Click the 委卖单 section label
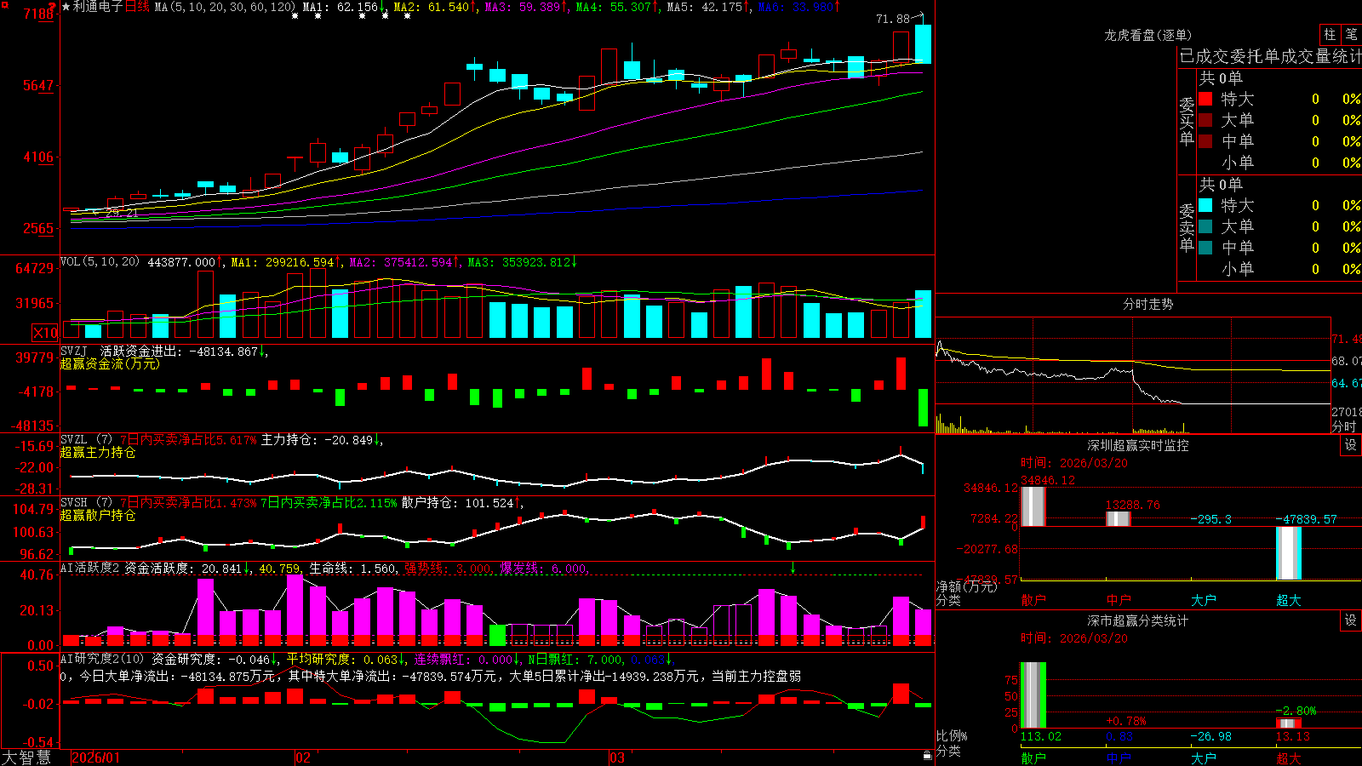Image resolution: width=1362 pixels, height=766 pixels. pyautogui.click(x=1187, y=227)
